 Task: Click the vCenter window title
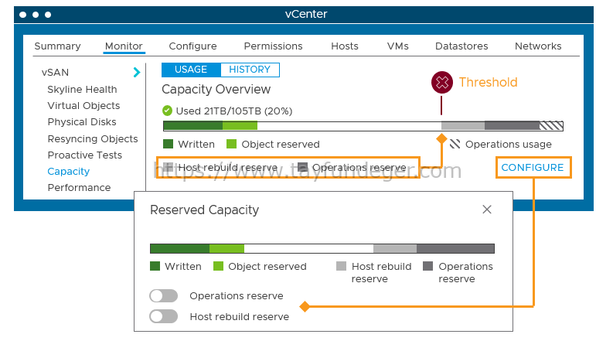click(306, 14)
